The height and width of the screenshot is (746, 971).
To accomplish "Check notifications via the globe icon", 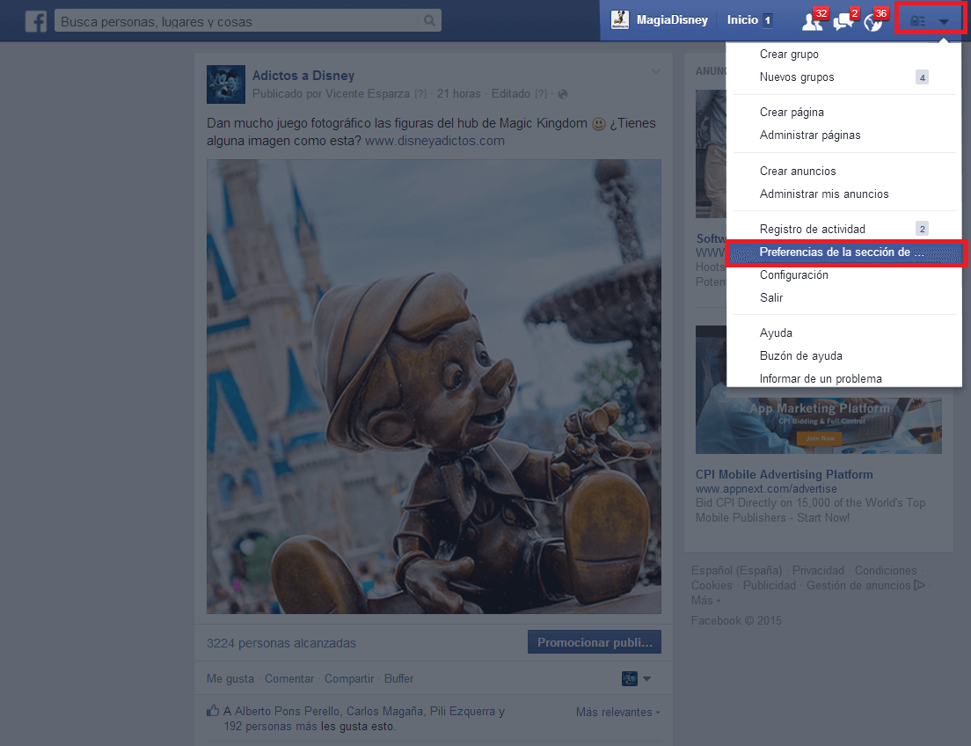I will 872,19.
